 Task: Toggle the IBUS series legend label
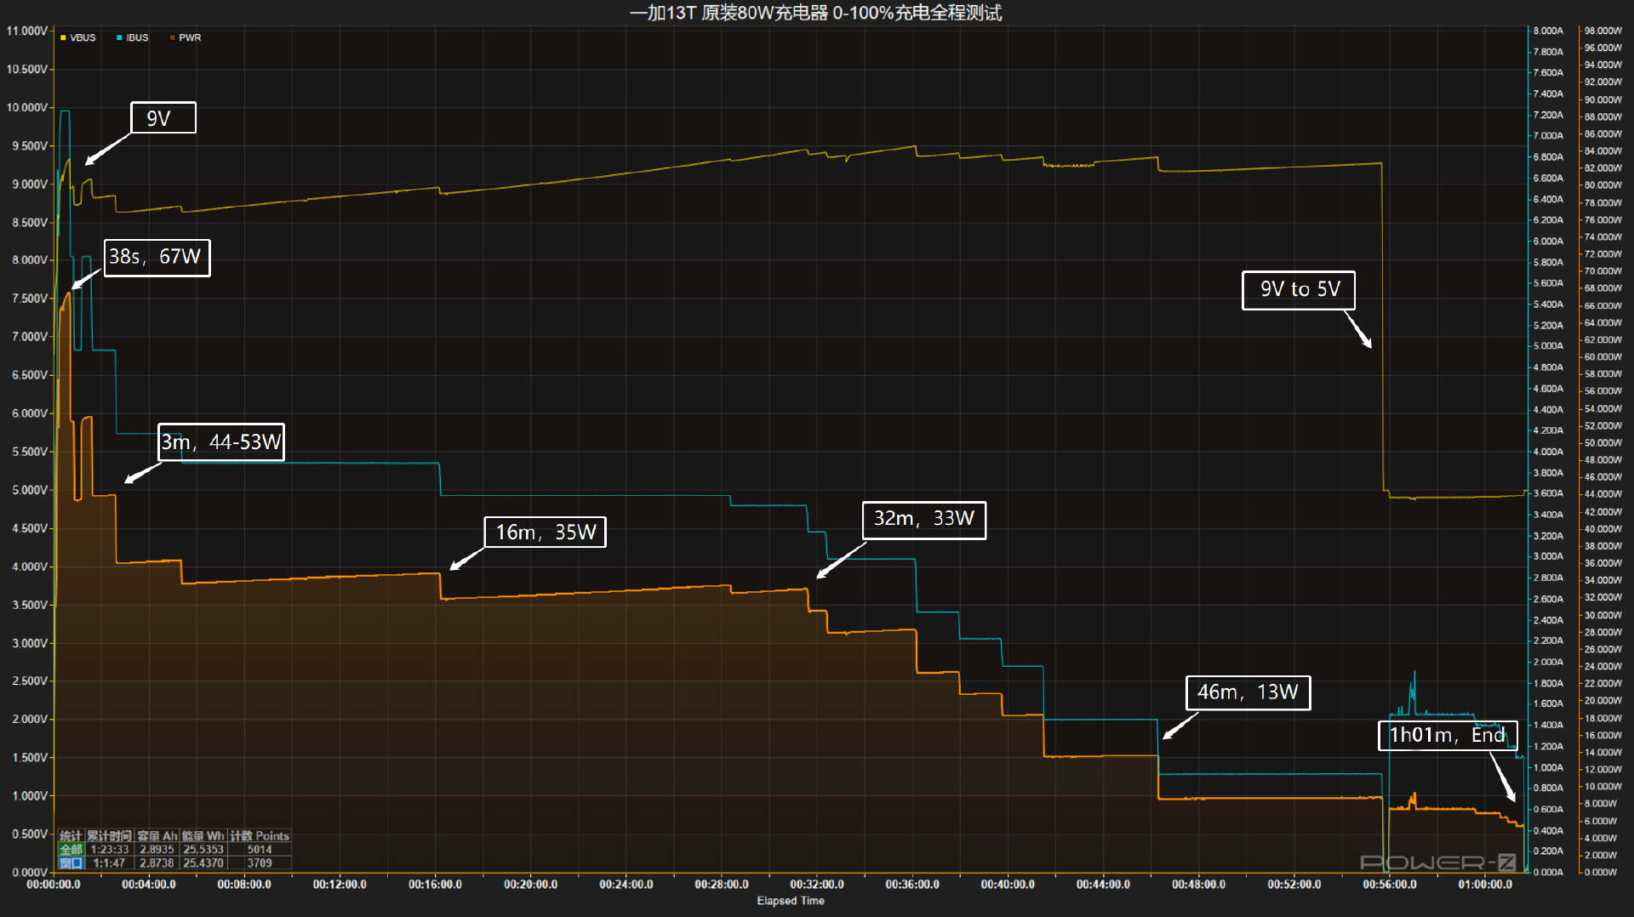point(137,37)
